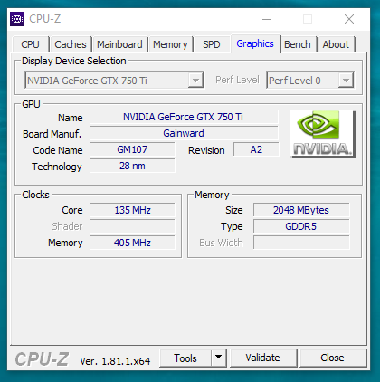The height and width of the screenshot is (382, 380).
Task: Select the Graphics tab
Action: [255, 43]
